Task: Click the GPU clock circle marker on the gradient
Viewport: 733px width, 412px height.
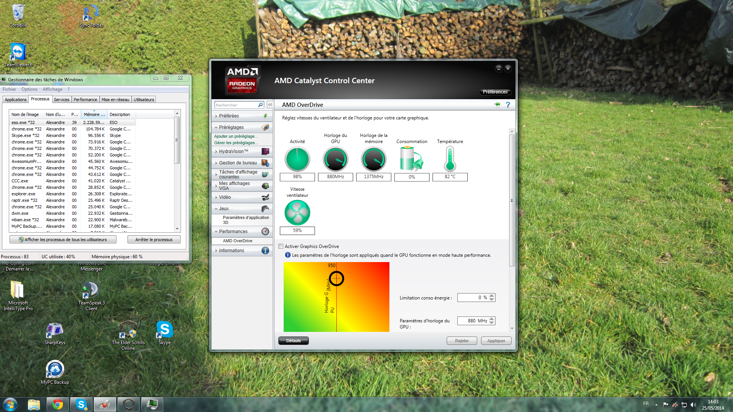Action: pos(336,278)
